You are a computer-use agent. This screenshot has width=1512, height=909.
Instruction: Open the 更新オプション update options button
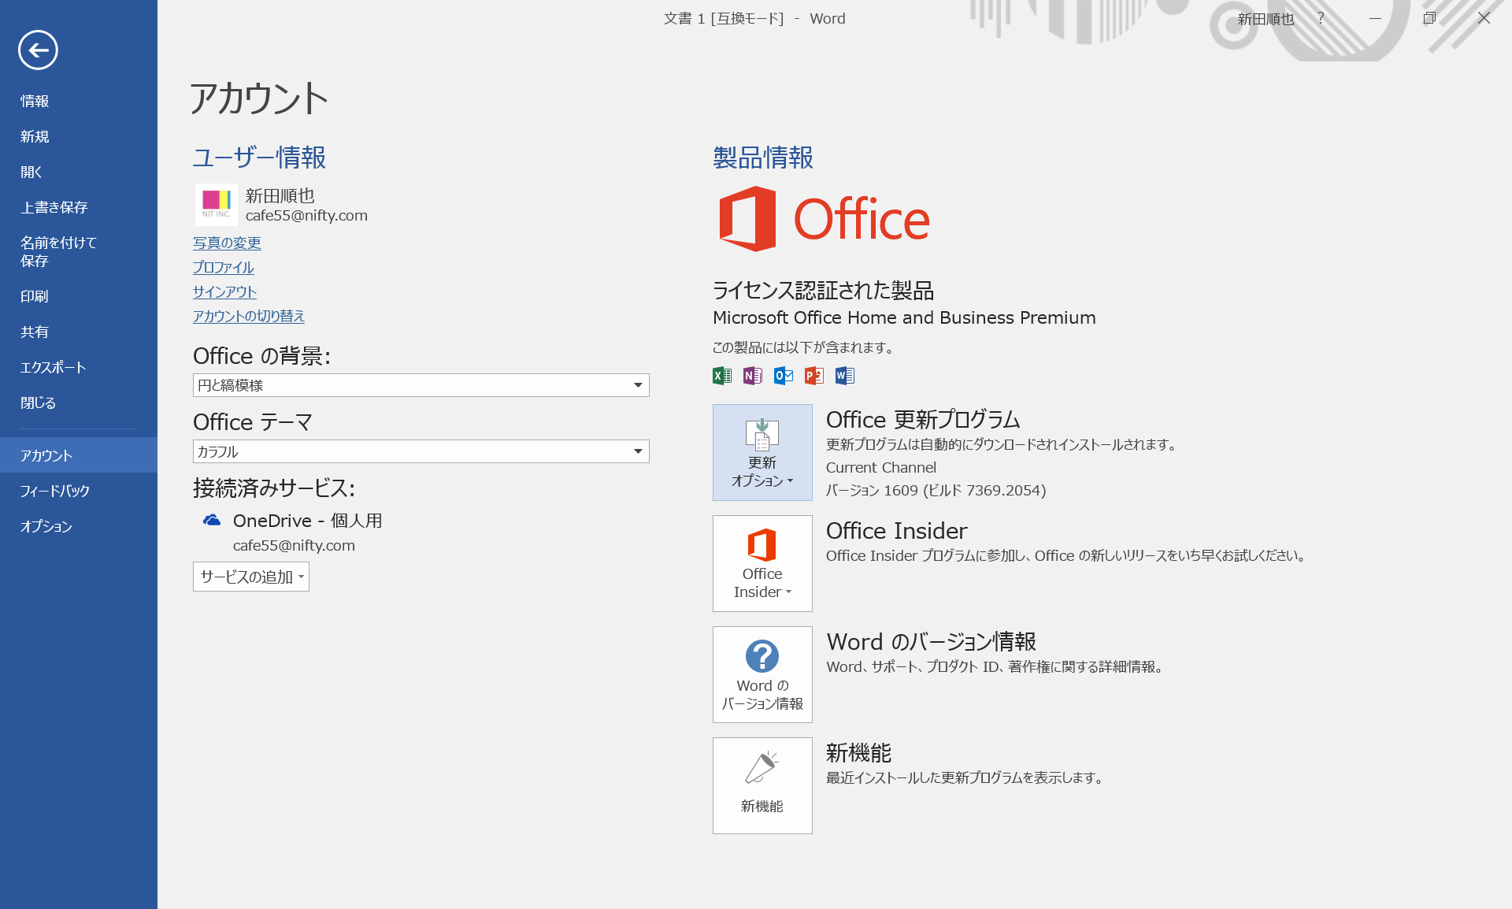[x=762, y=453]
